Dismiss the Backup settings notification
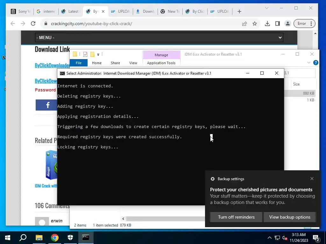The height and width of the screenshot is (244, 326). point(312,179)
